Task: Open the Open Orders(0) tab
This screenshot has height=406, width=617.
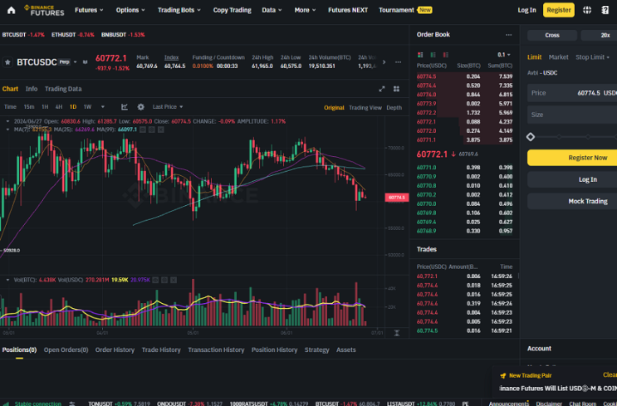Action: click(x=66, y=350)
